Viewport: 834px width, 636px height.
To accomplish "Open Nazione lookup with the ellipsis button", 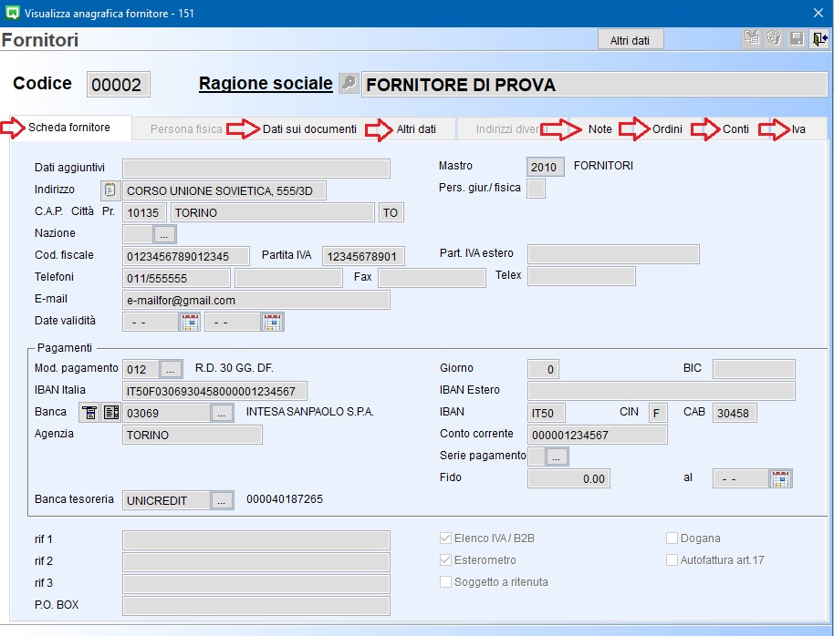I will pos(164,234).
